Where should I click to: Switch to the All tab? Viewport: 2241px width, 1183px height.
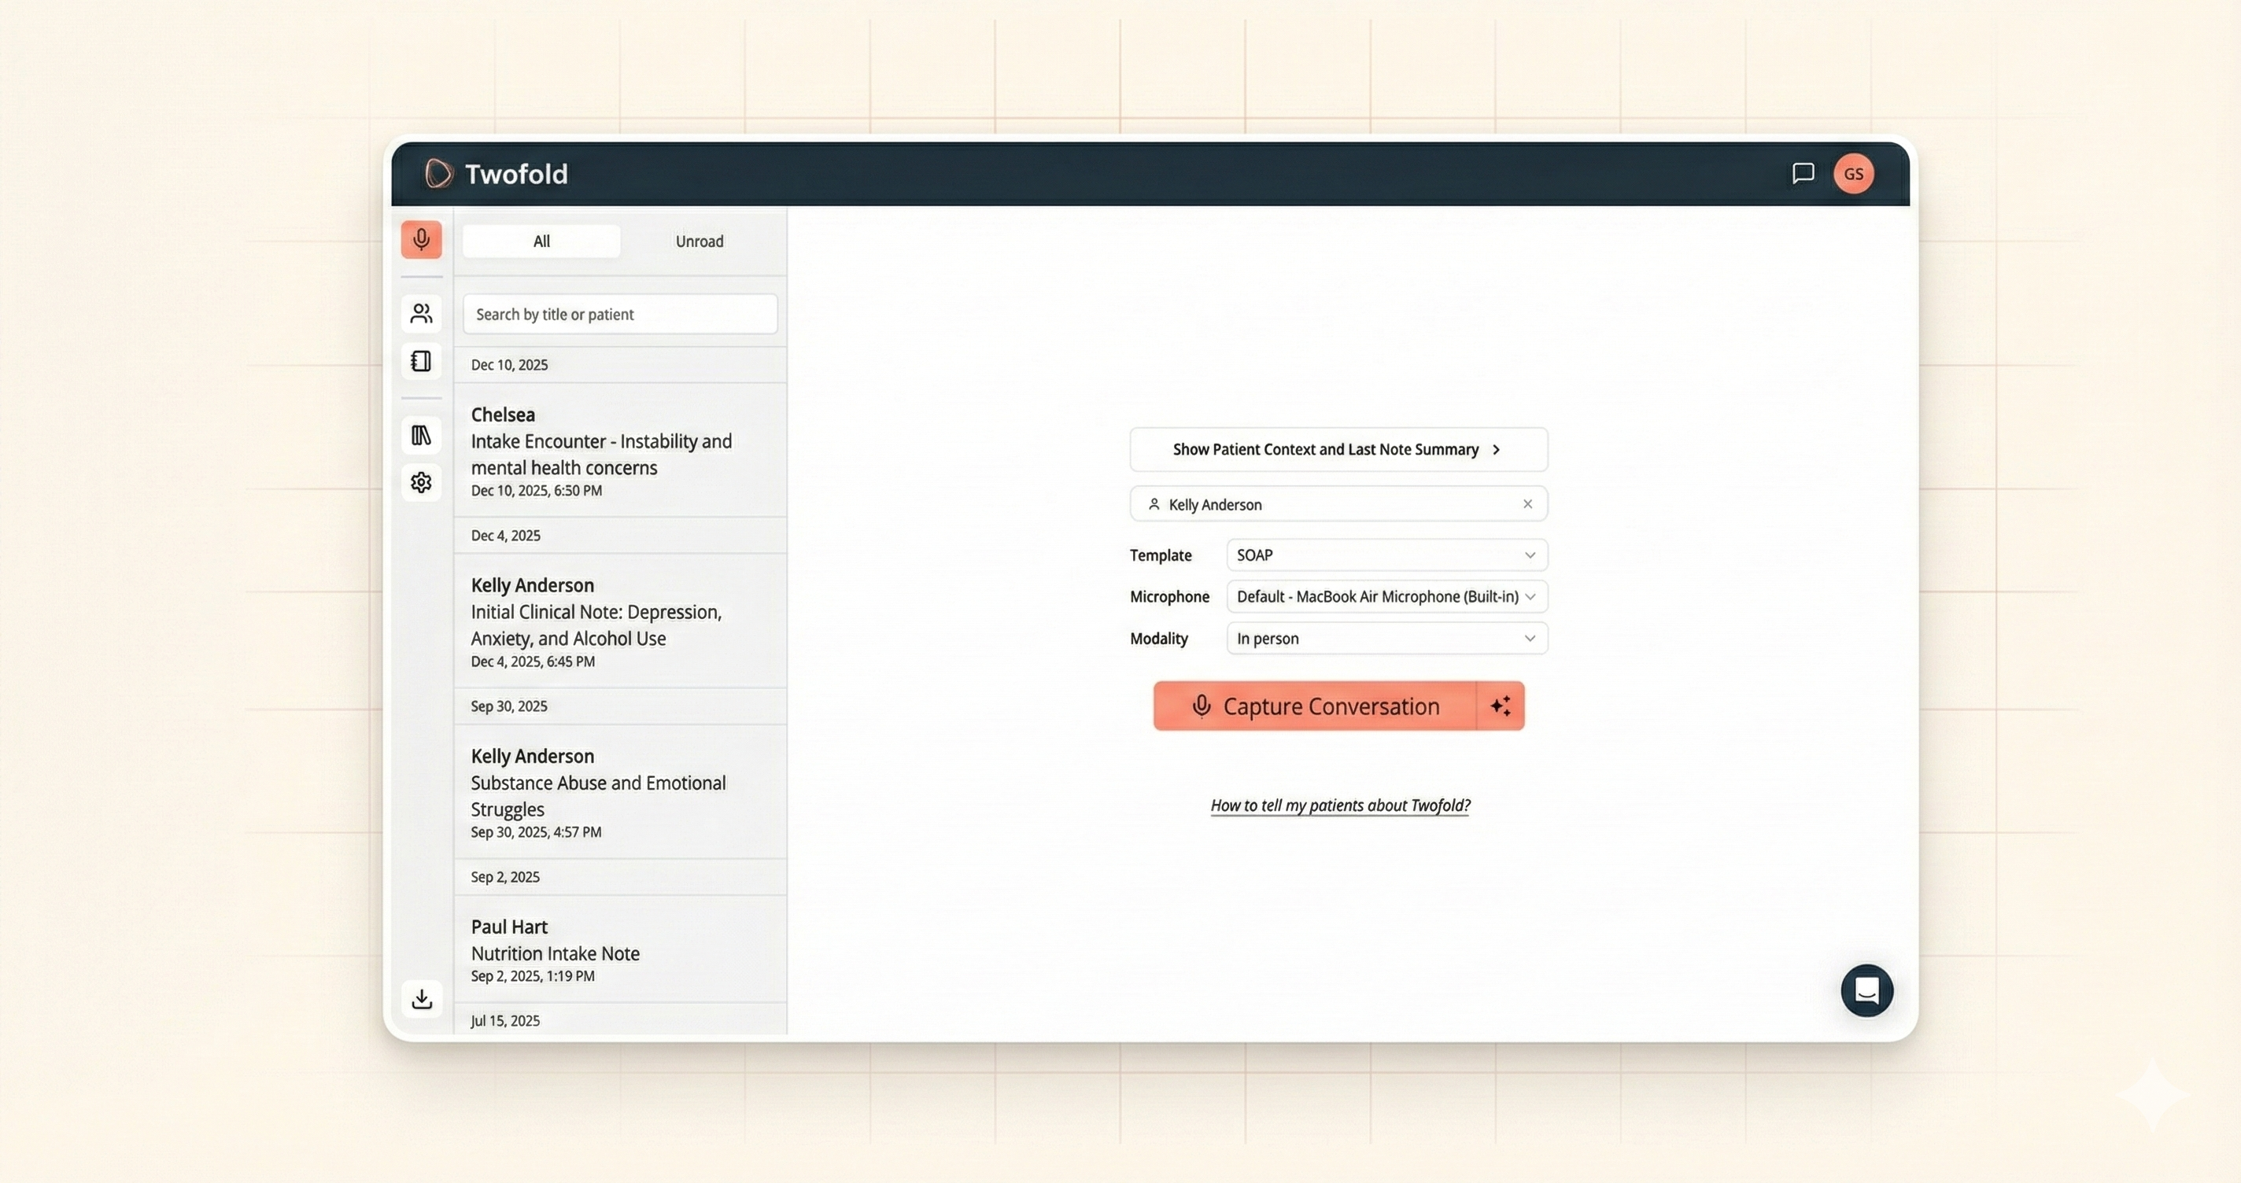(x=541, y=241)
